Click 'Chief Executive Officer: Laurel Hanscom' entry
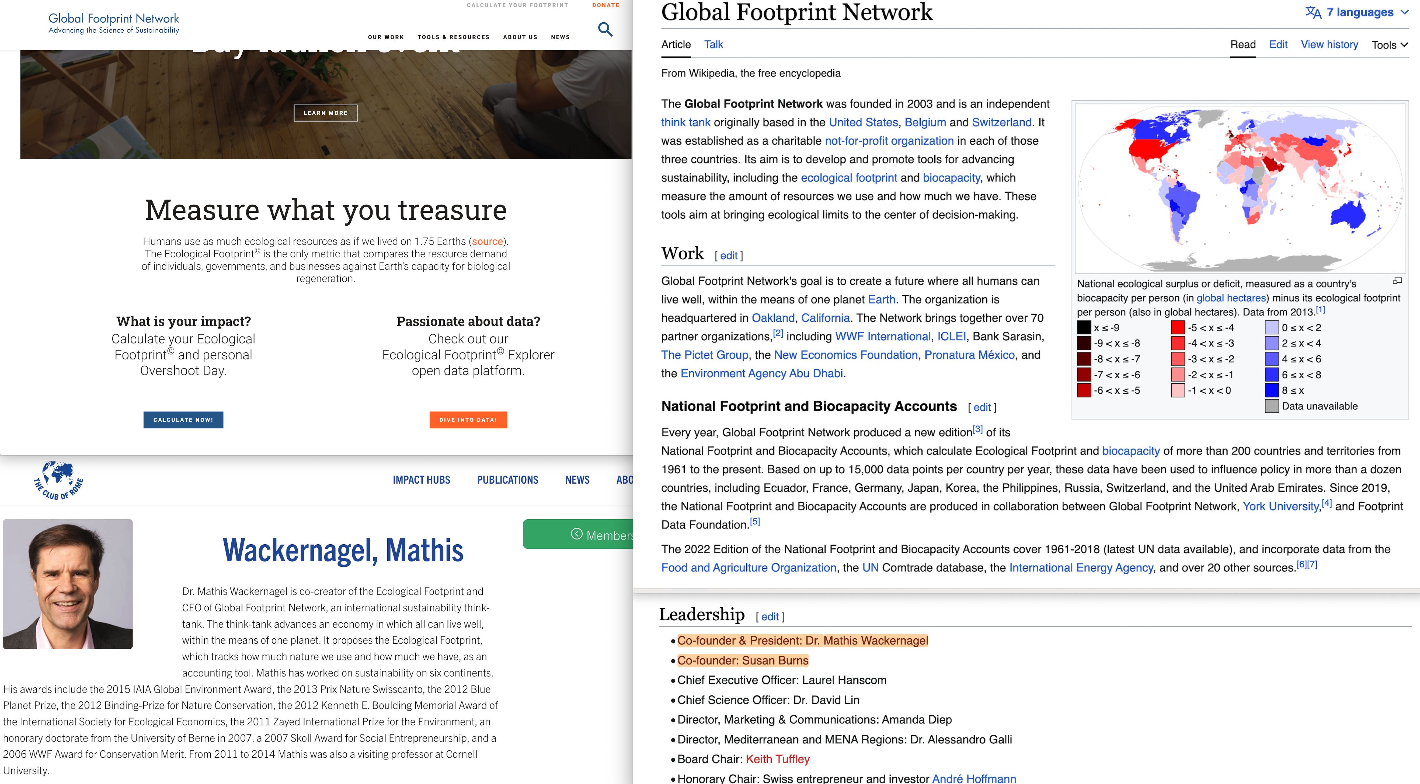 tap(782, 680)
